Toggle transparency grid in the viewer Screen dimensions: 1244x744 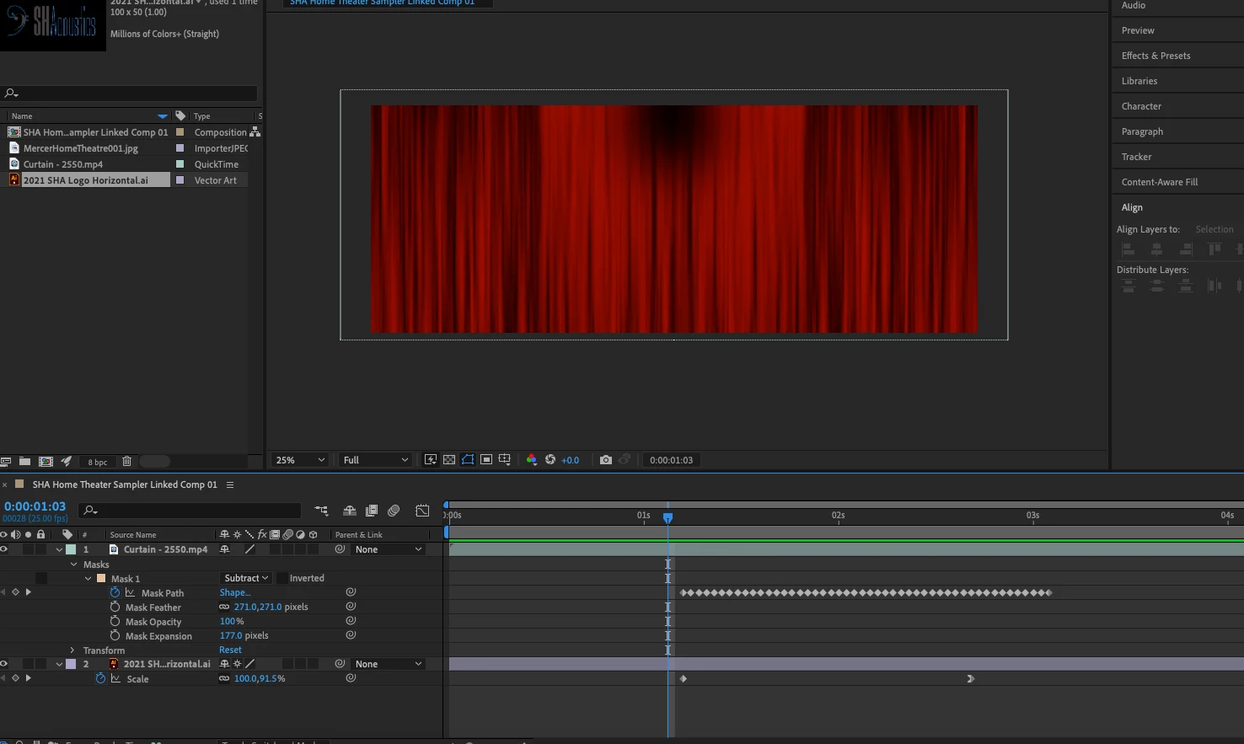(449, 460)
